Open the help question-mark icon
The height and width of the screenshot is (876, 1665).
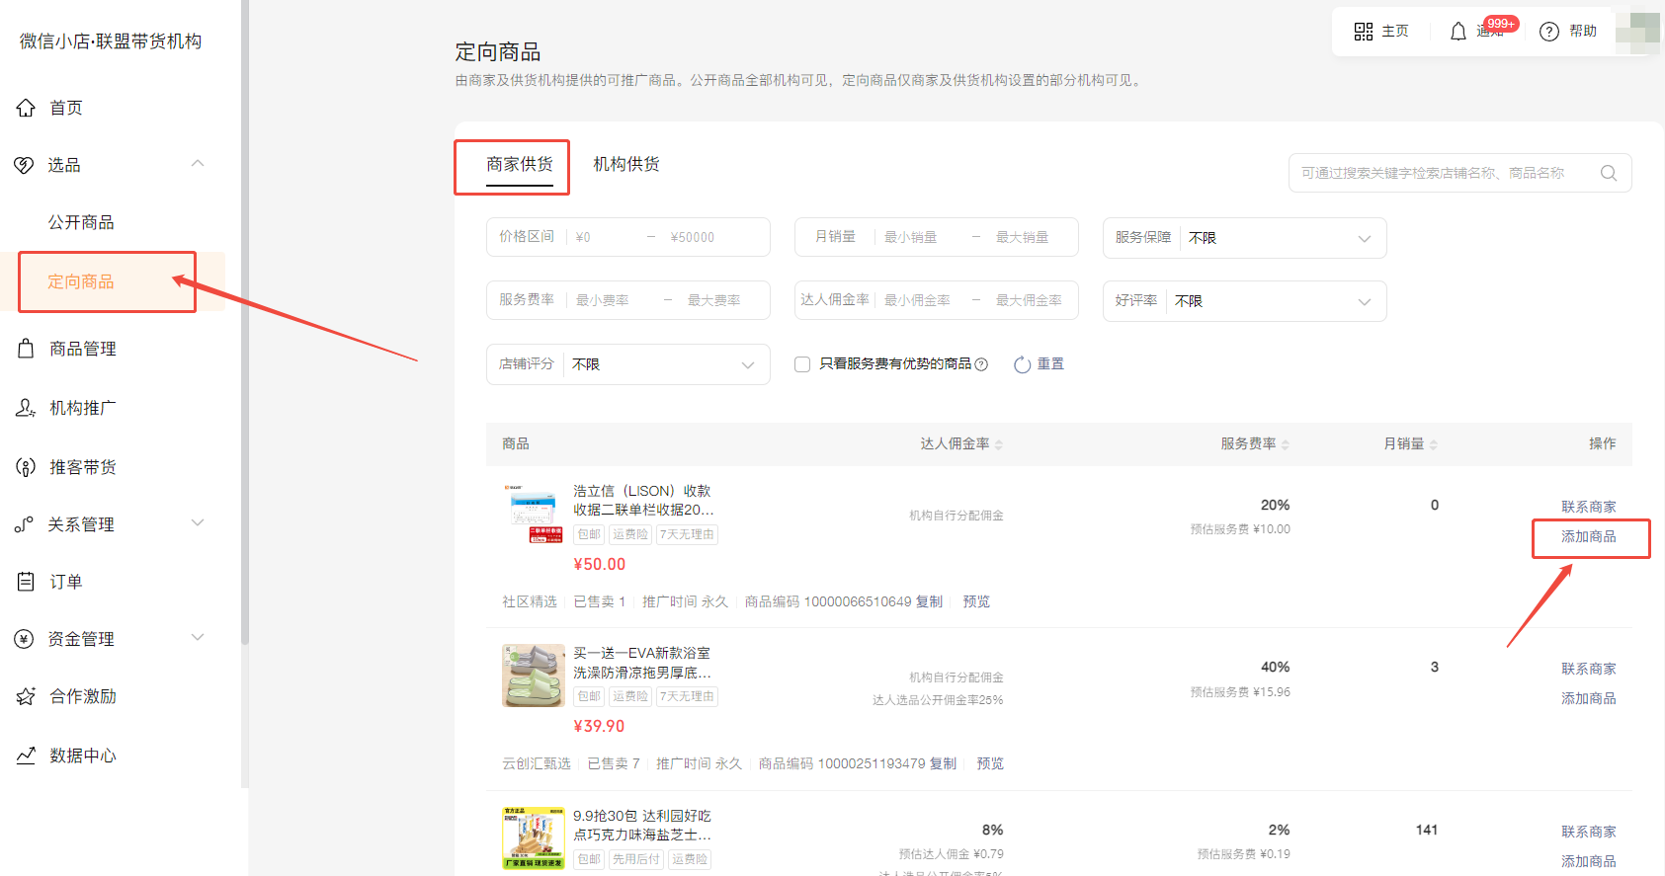1549,32
